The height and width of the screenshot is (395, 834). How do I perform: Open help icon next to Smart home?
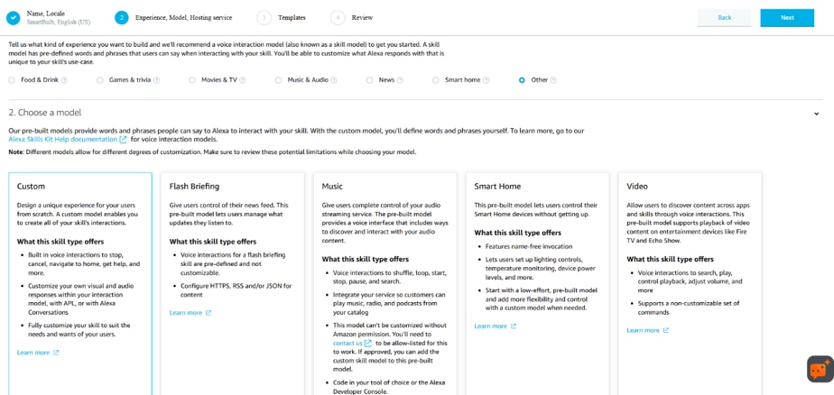(x=486, y=80)
